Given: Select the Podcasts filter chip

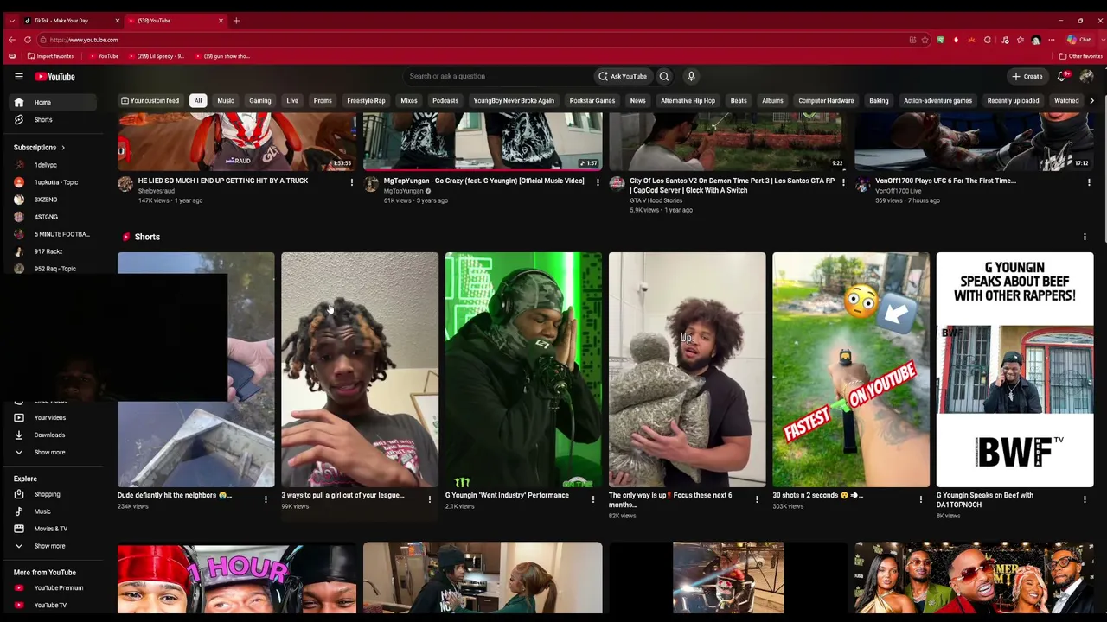Looking at the screenshot, I should 445,101.
